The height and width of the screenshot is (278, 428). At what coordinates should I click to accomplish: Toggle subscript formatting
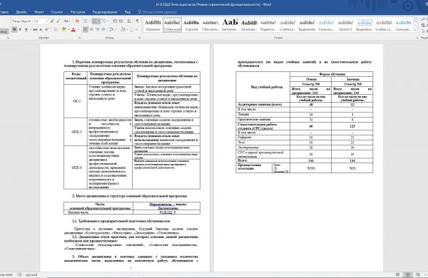pos(41,29)
